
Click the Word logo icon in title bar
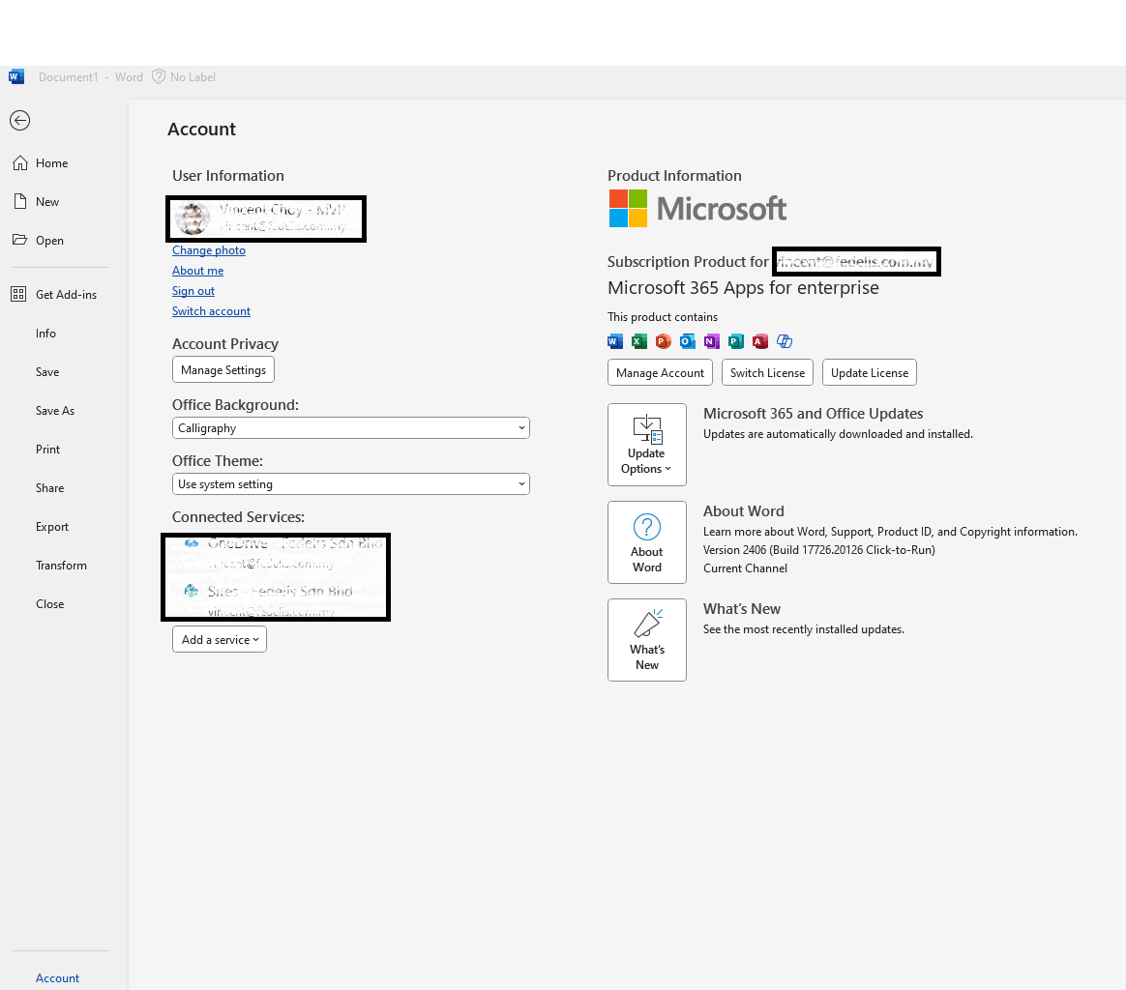click(16, 76)
